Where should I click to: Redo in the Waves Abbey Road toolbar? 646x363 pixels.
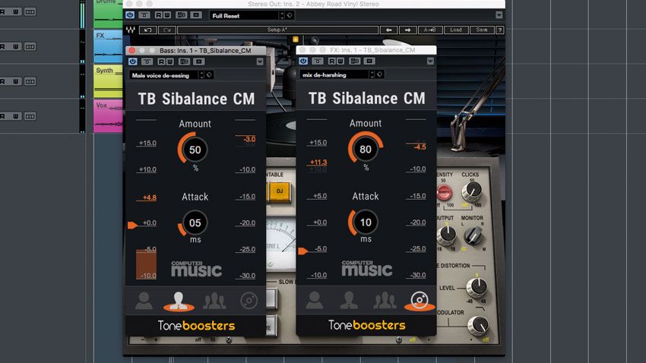(x=167, y=30)
